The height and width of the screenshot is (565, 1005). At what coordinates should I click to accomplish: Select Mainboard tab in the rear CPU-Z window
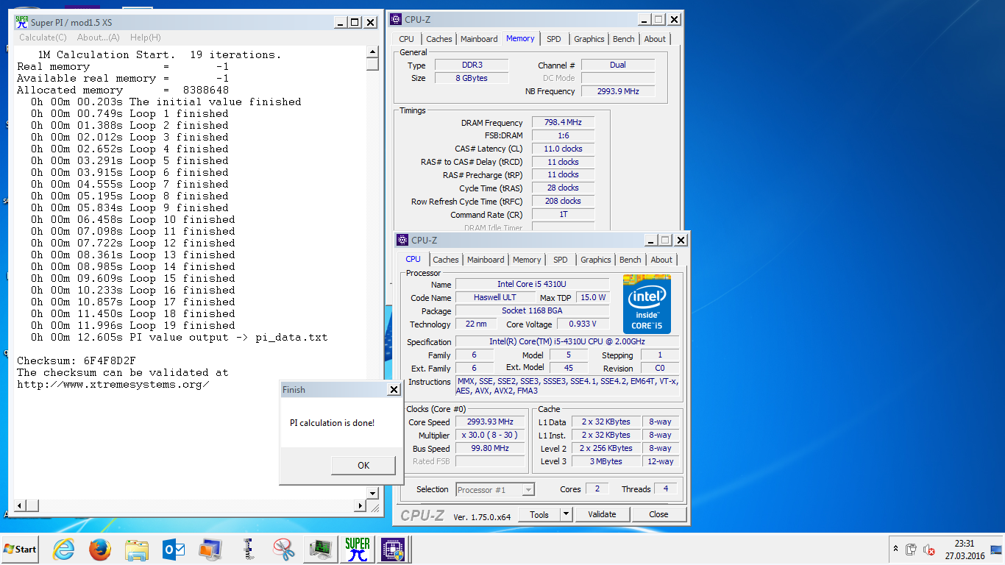click(479, 39)
